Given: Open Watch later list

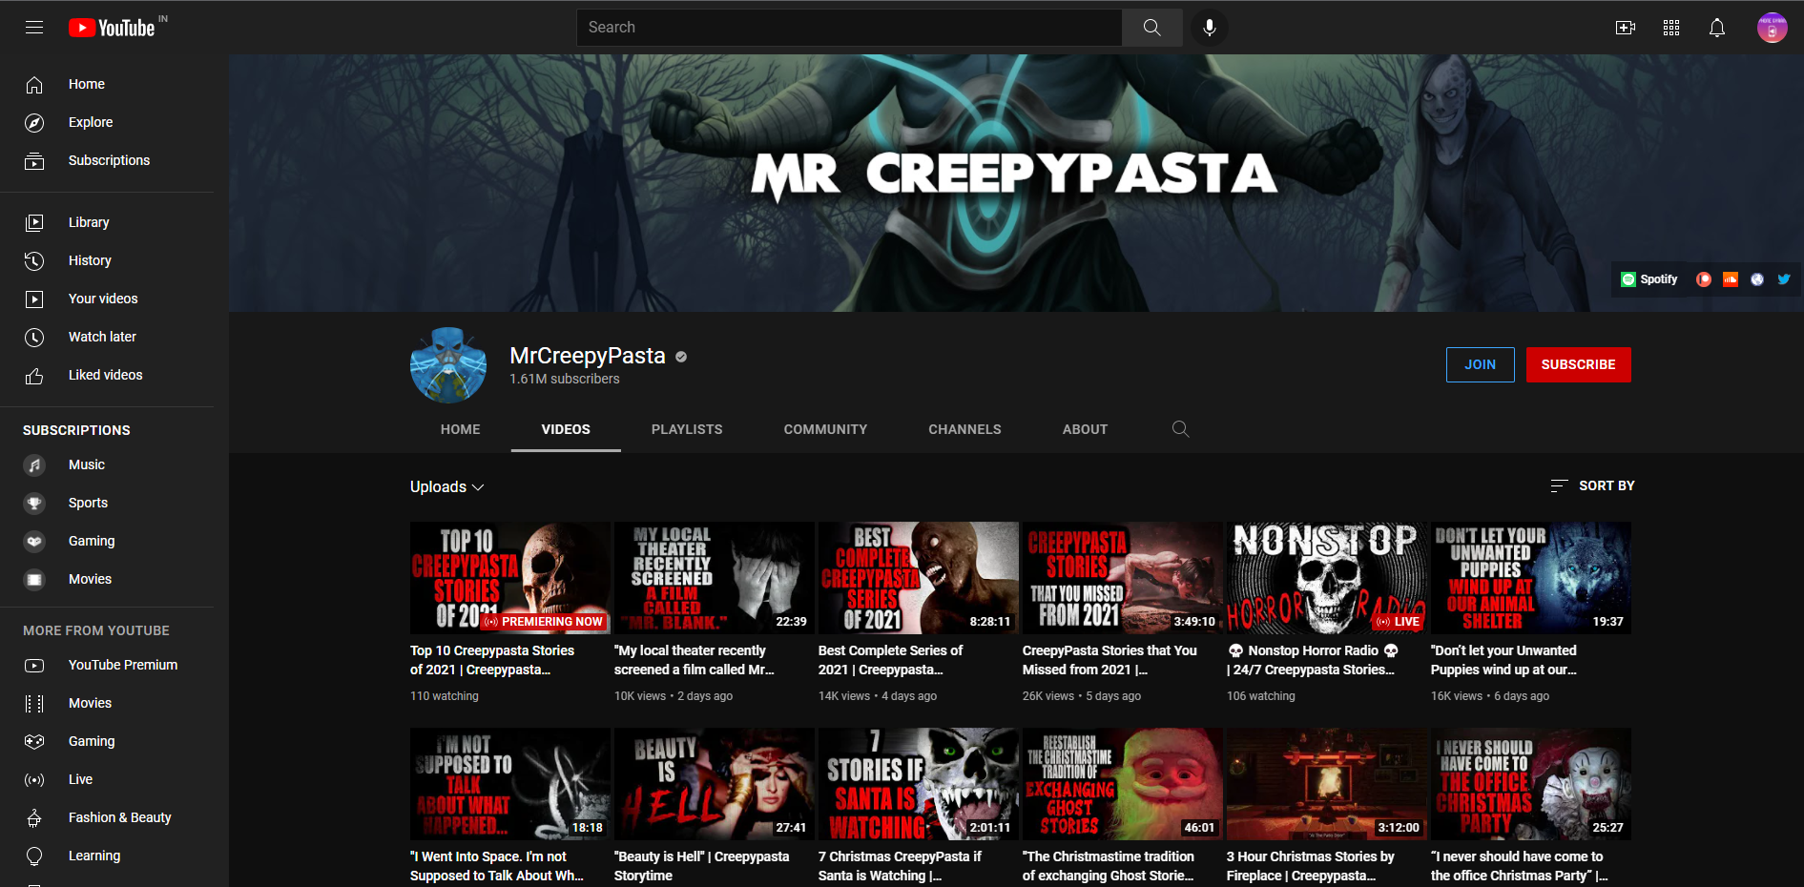Looking at the screenshot, I should point(107,337).
